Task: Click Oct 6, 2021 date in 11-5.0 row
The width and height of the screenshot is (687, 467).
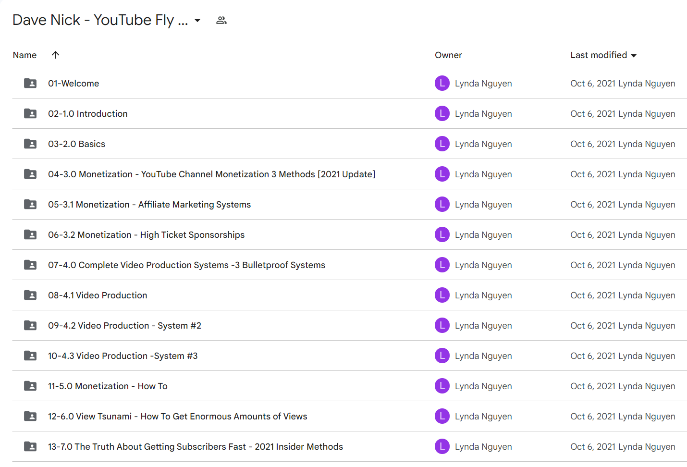Action: click(593, 386)
